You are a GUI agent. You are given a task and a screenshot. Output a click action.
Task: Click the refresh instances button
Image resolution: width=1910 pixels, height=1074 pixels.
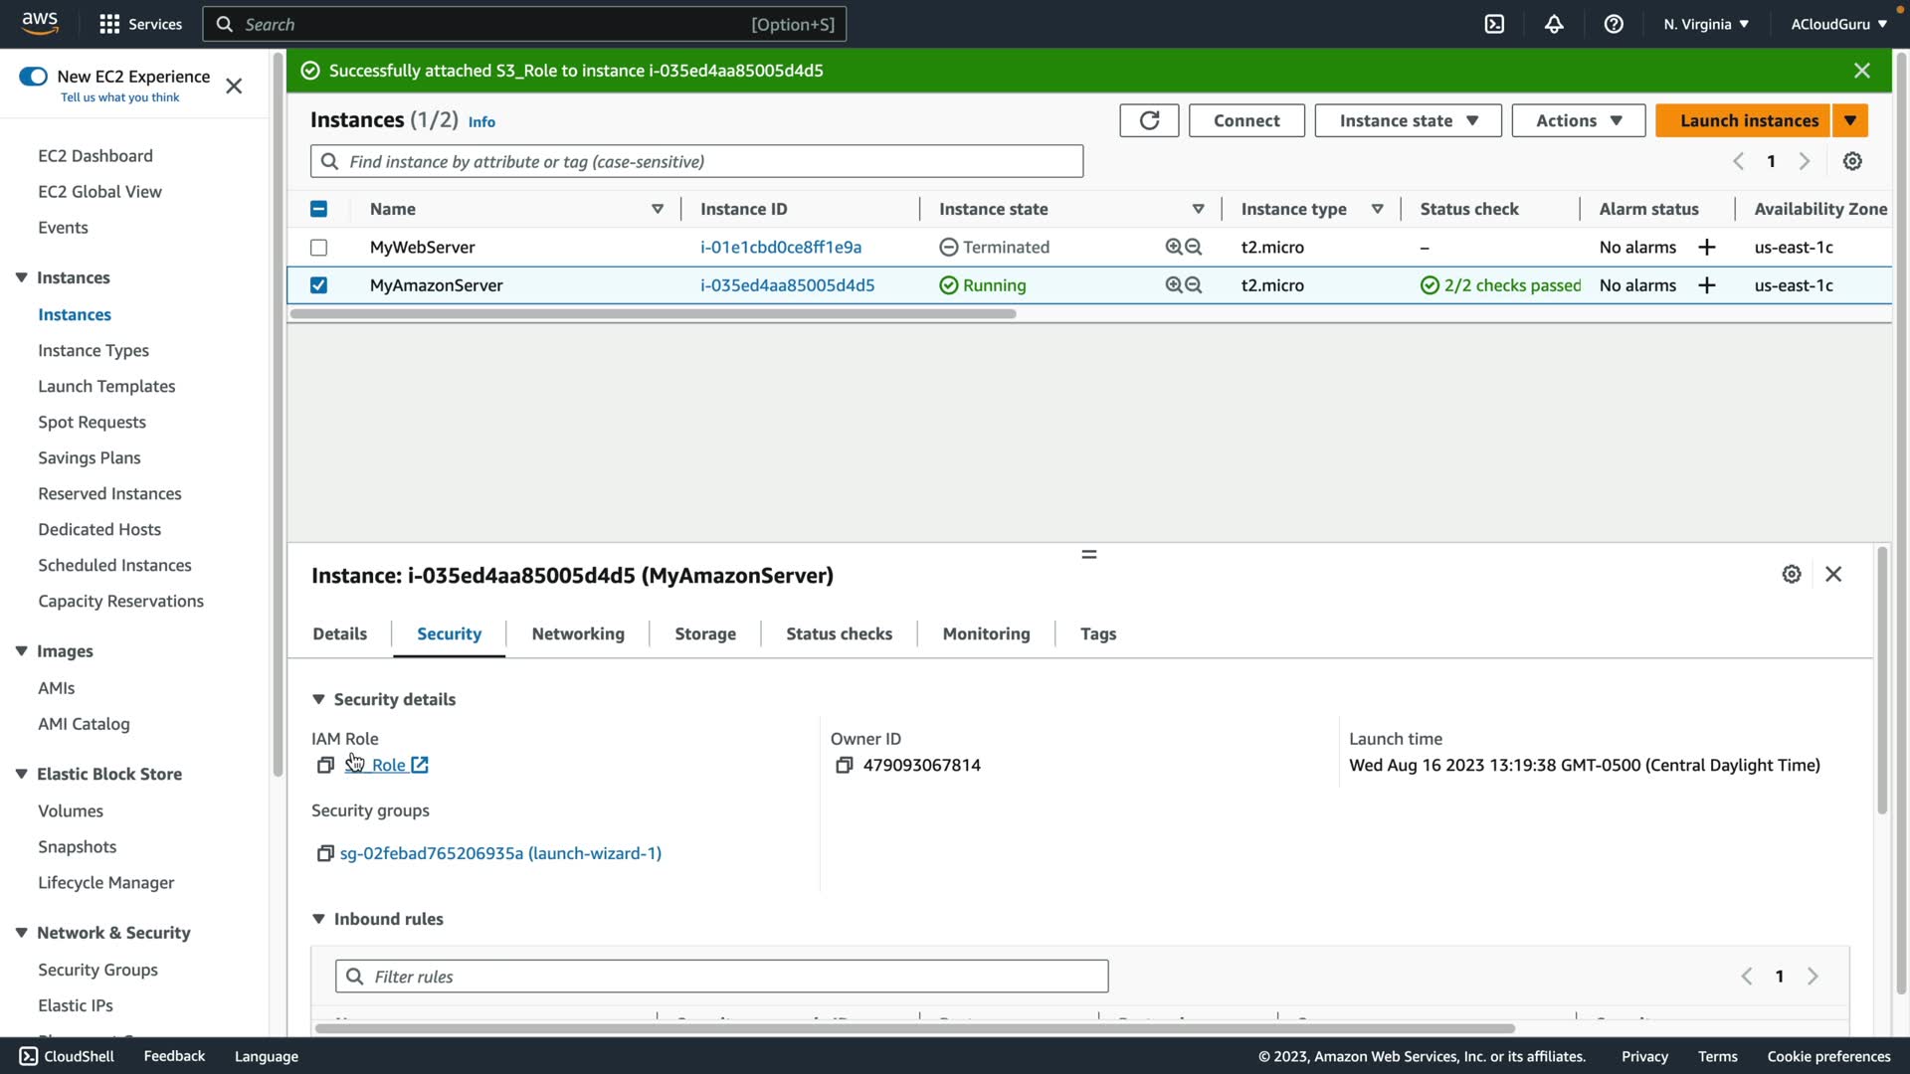click(1149, 120)
